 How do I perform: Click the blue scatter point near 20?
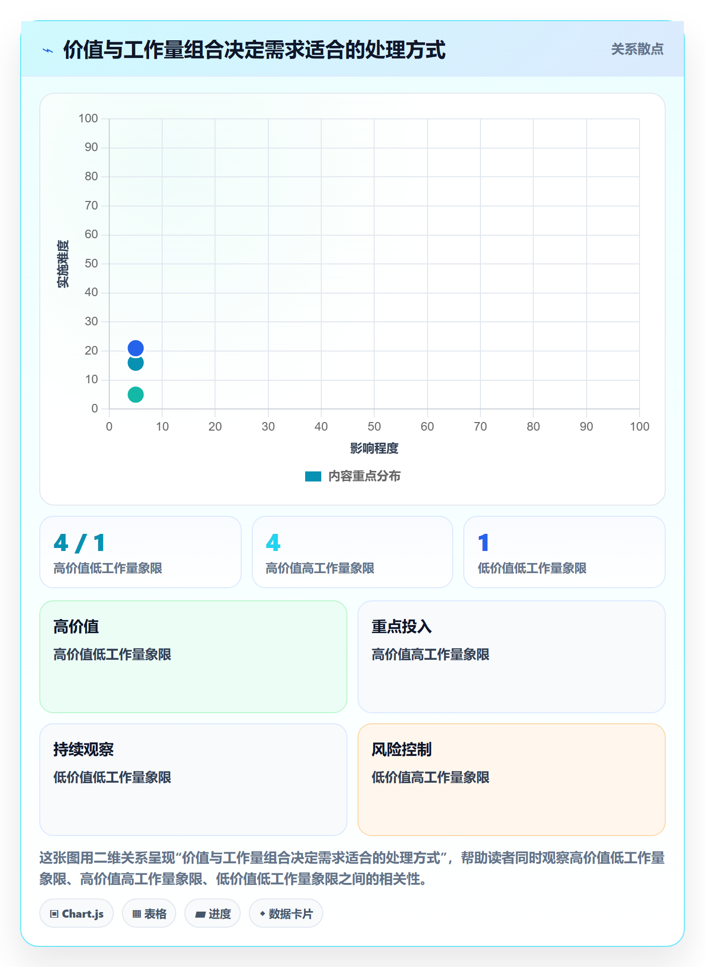135,348
